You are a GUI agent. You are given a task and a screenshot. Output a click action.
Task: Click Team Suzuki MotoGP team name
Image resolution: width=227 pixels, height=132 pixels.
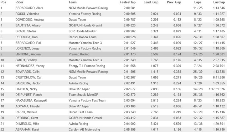(x=83, y=95)
